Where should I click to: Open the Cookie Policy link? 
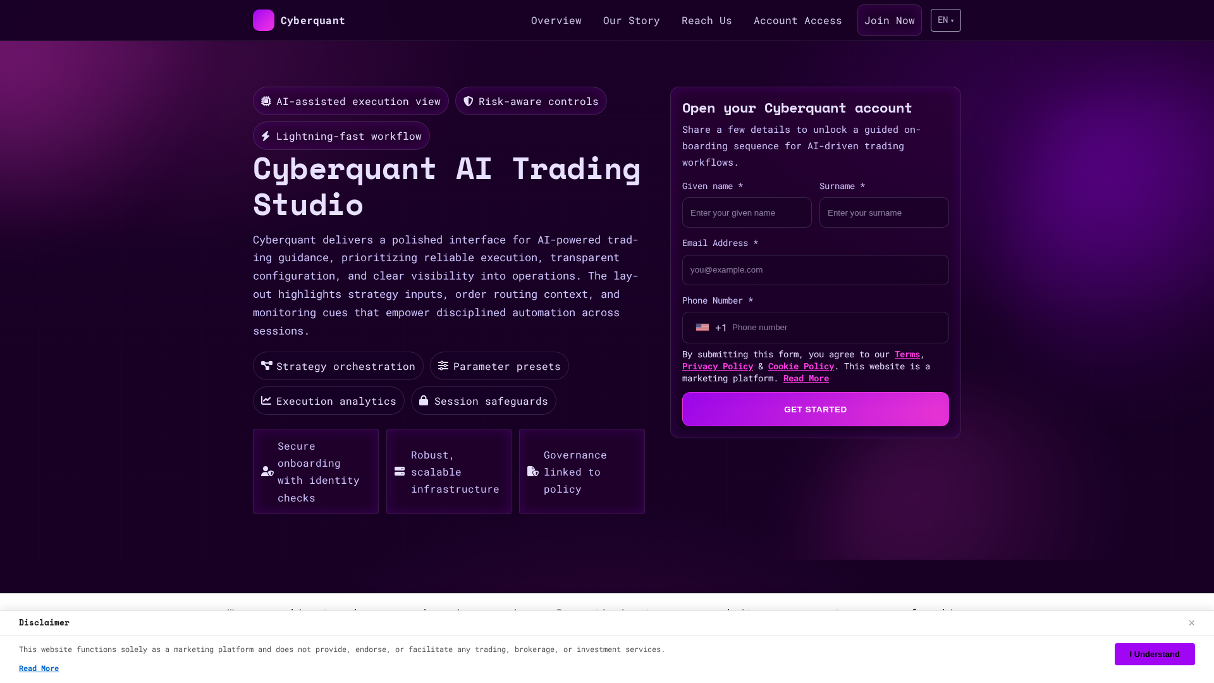801,366
